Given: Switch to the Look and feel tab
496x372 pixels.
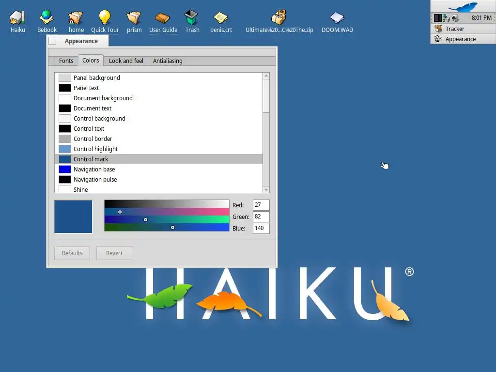Looking at the screenshot, I should (126, 61).
